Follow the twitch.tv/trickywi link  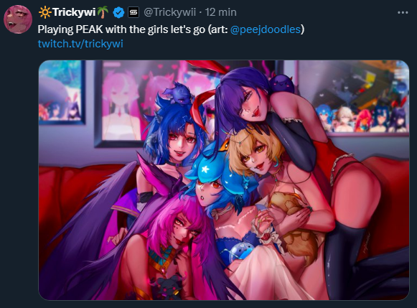tap(80, 44)
